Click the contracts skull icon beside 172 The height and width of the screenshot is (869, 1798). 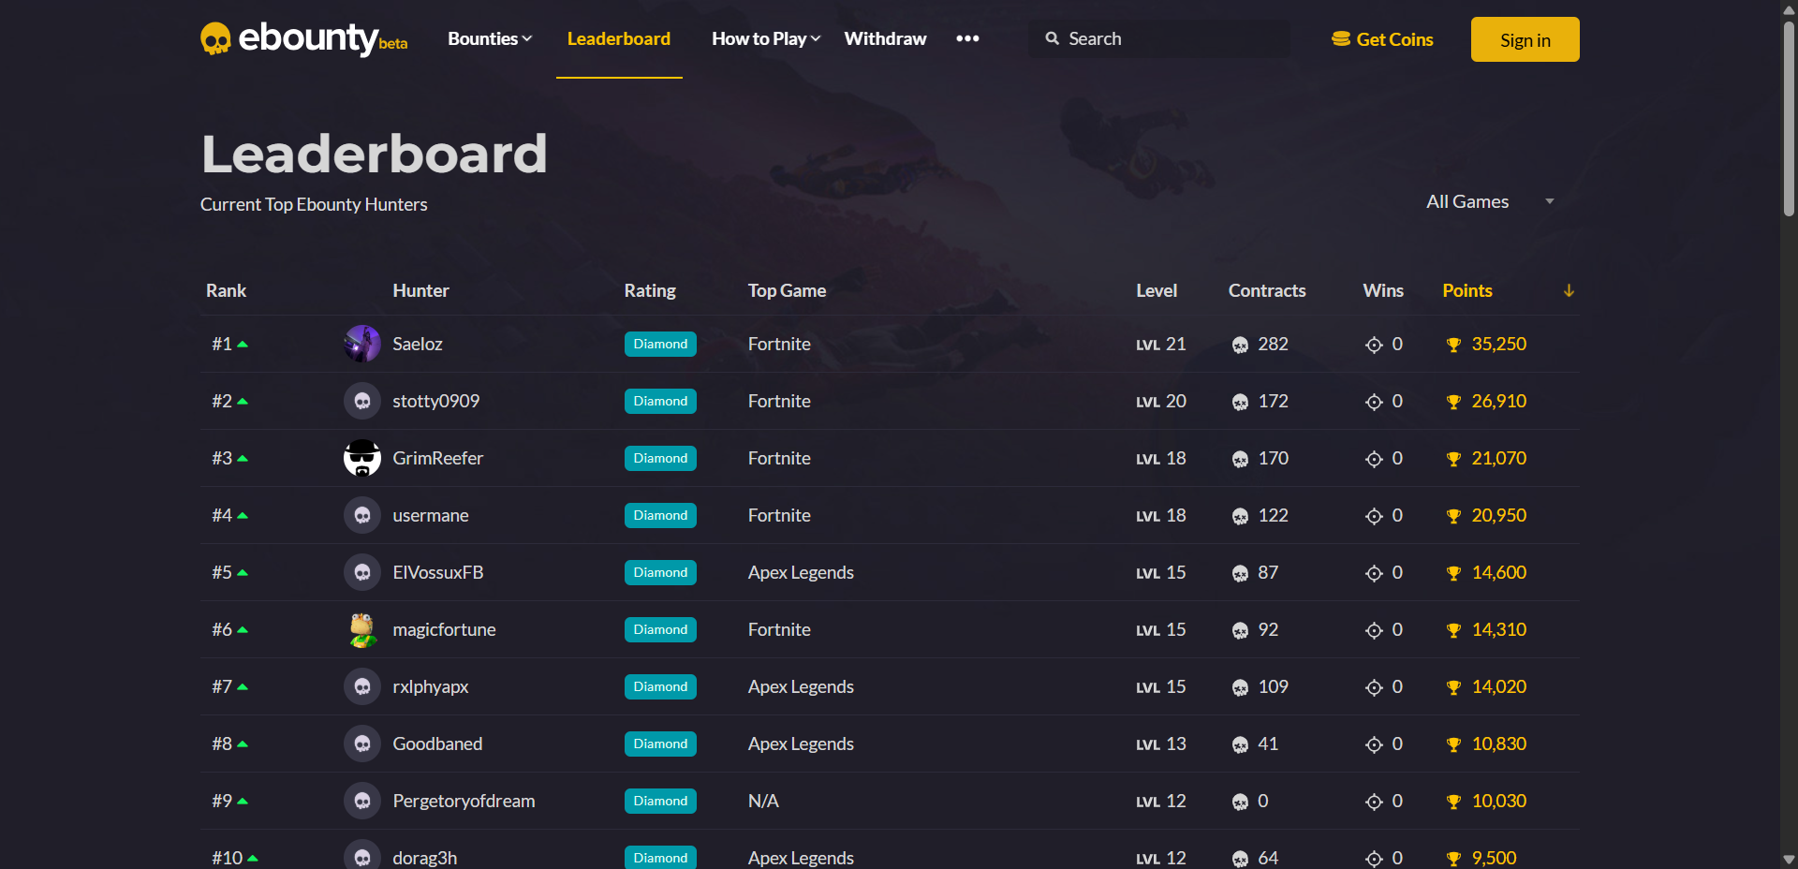click(1240, 402)
